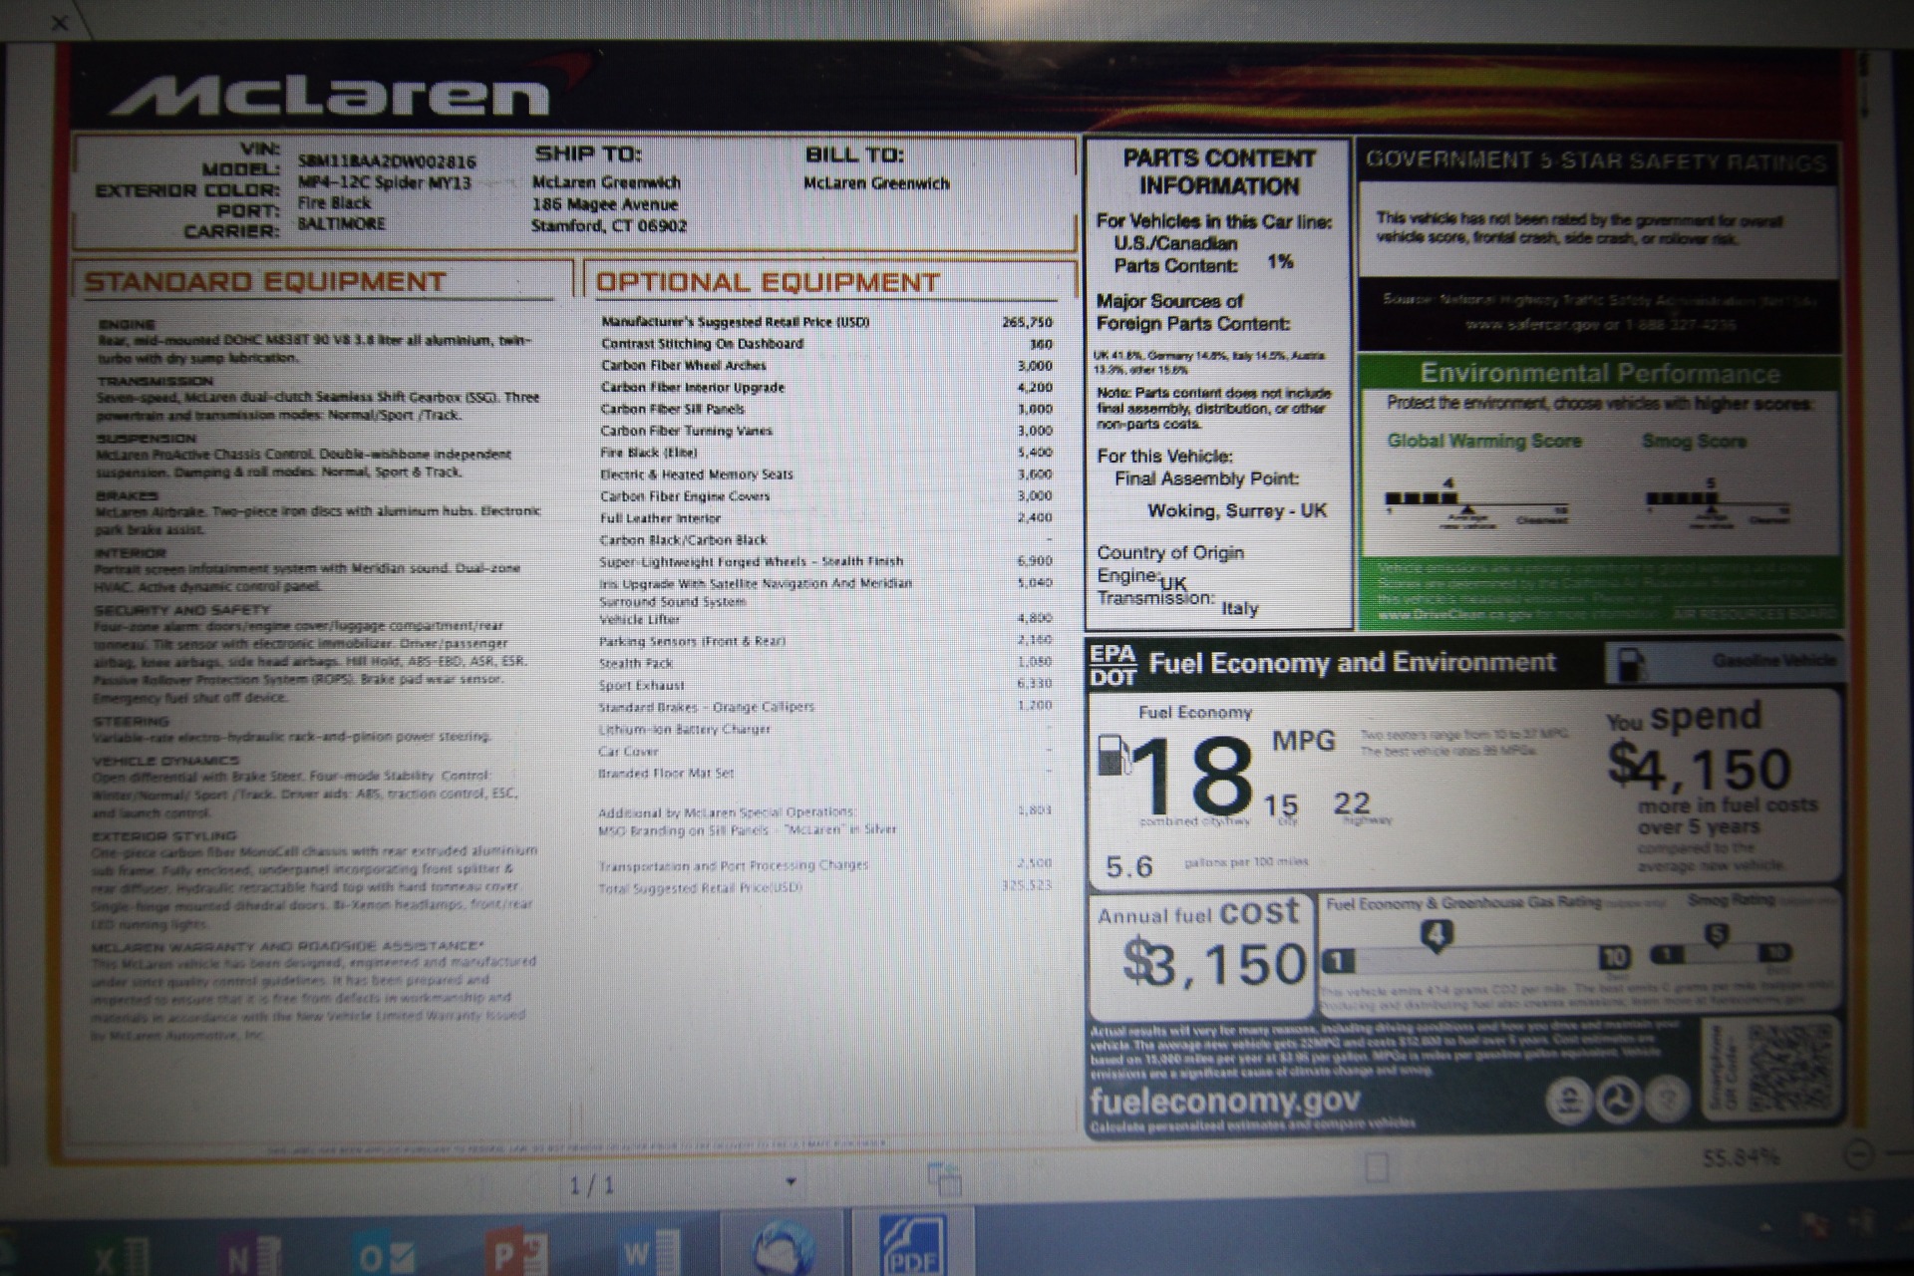Click the Carbon Fiber Interior Upgrade row
The image size is (1914, 1276).
pos(825,388)
